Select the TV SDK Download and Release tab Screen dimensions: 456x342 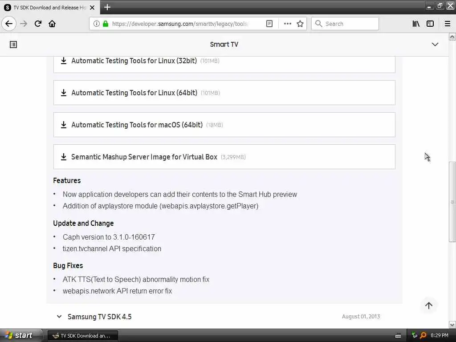pyautogui.click(x=50, y=7)
